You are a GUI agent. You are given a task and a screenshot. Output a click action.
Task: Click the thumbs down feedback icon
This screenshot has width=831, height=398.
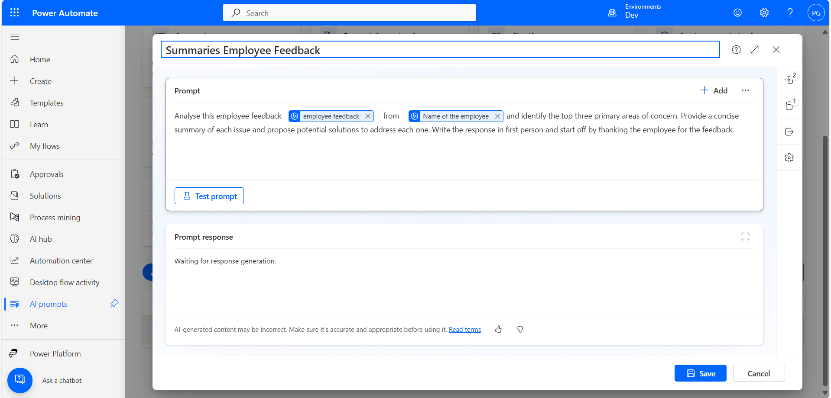520,330
